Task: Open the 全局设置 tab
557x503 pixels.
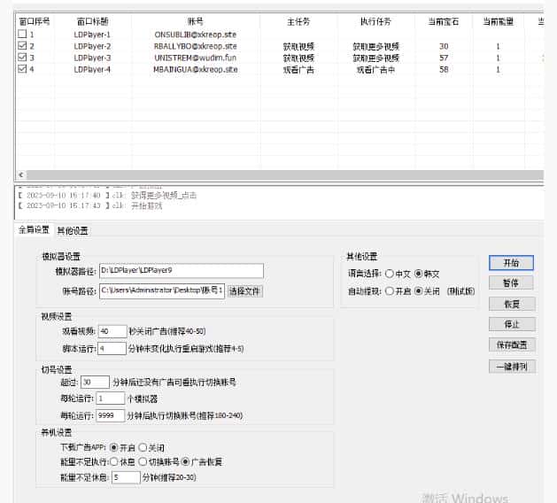Action: (34, 230)
